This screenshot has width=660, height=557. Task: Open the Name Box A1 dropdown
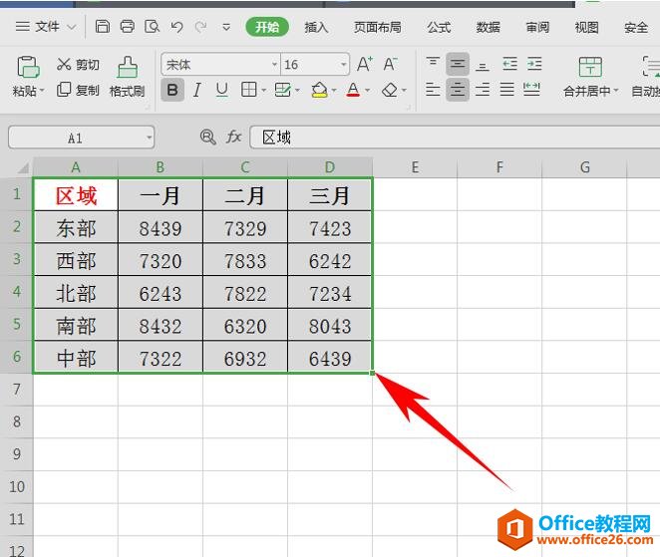149,138
